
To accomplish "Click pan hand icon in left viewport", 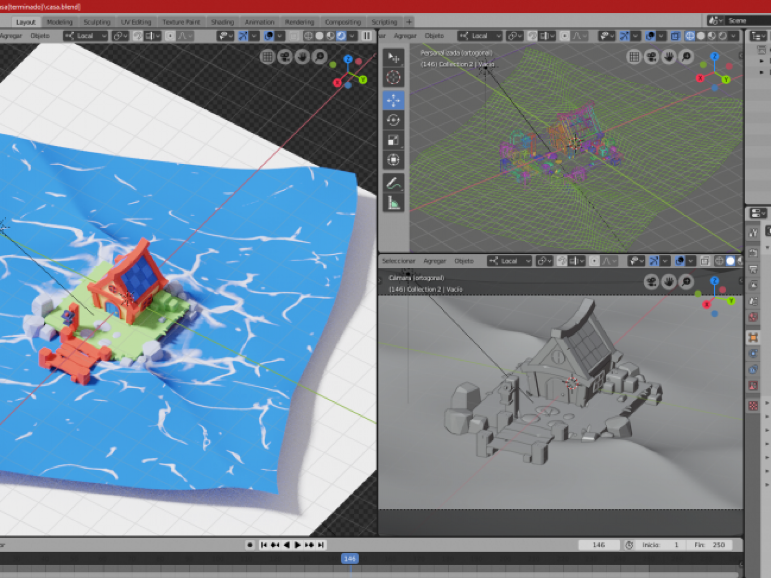I will [302, 57].
